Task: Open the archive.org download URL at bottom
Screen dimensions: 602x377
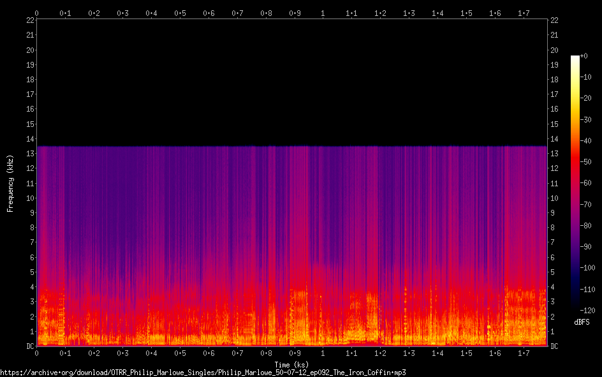Action: pos(203,372)
